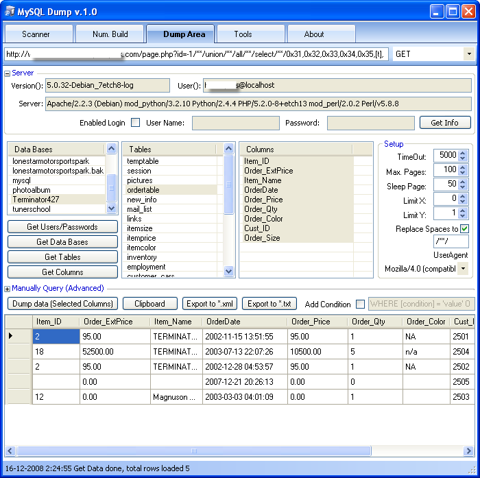This screenshot has width=480, height=478.
Task: Click the Limit X stepper arrows
Action: coord(463,199)
